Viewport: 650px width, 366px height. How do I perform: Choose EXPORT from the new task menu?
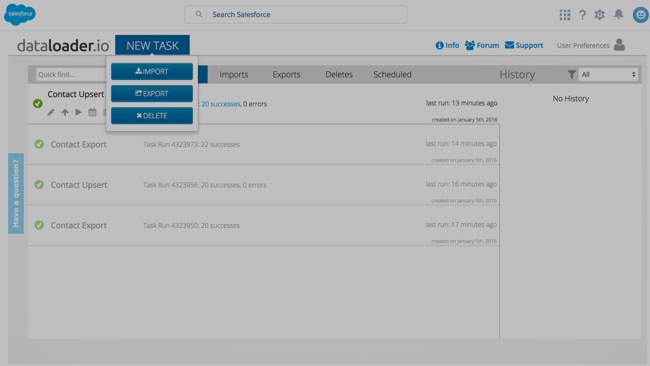click(x=152, y=94)
